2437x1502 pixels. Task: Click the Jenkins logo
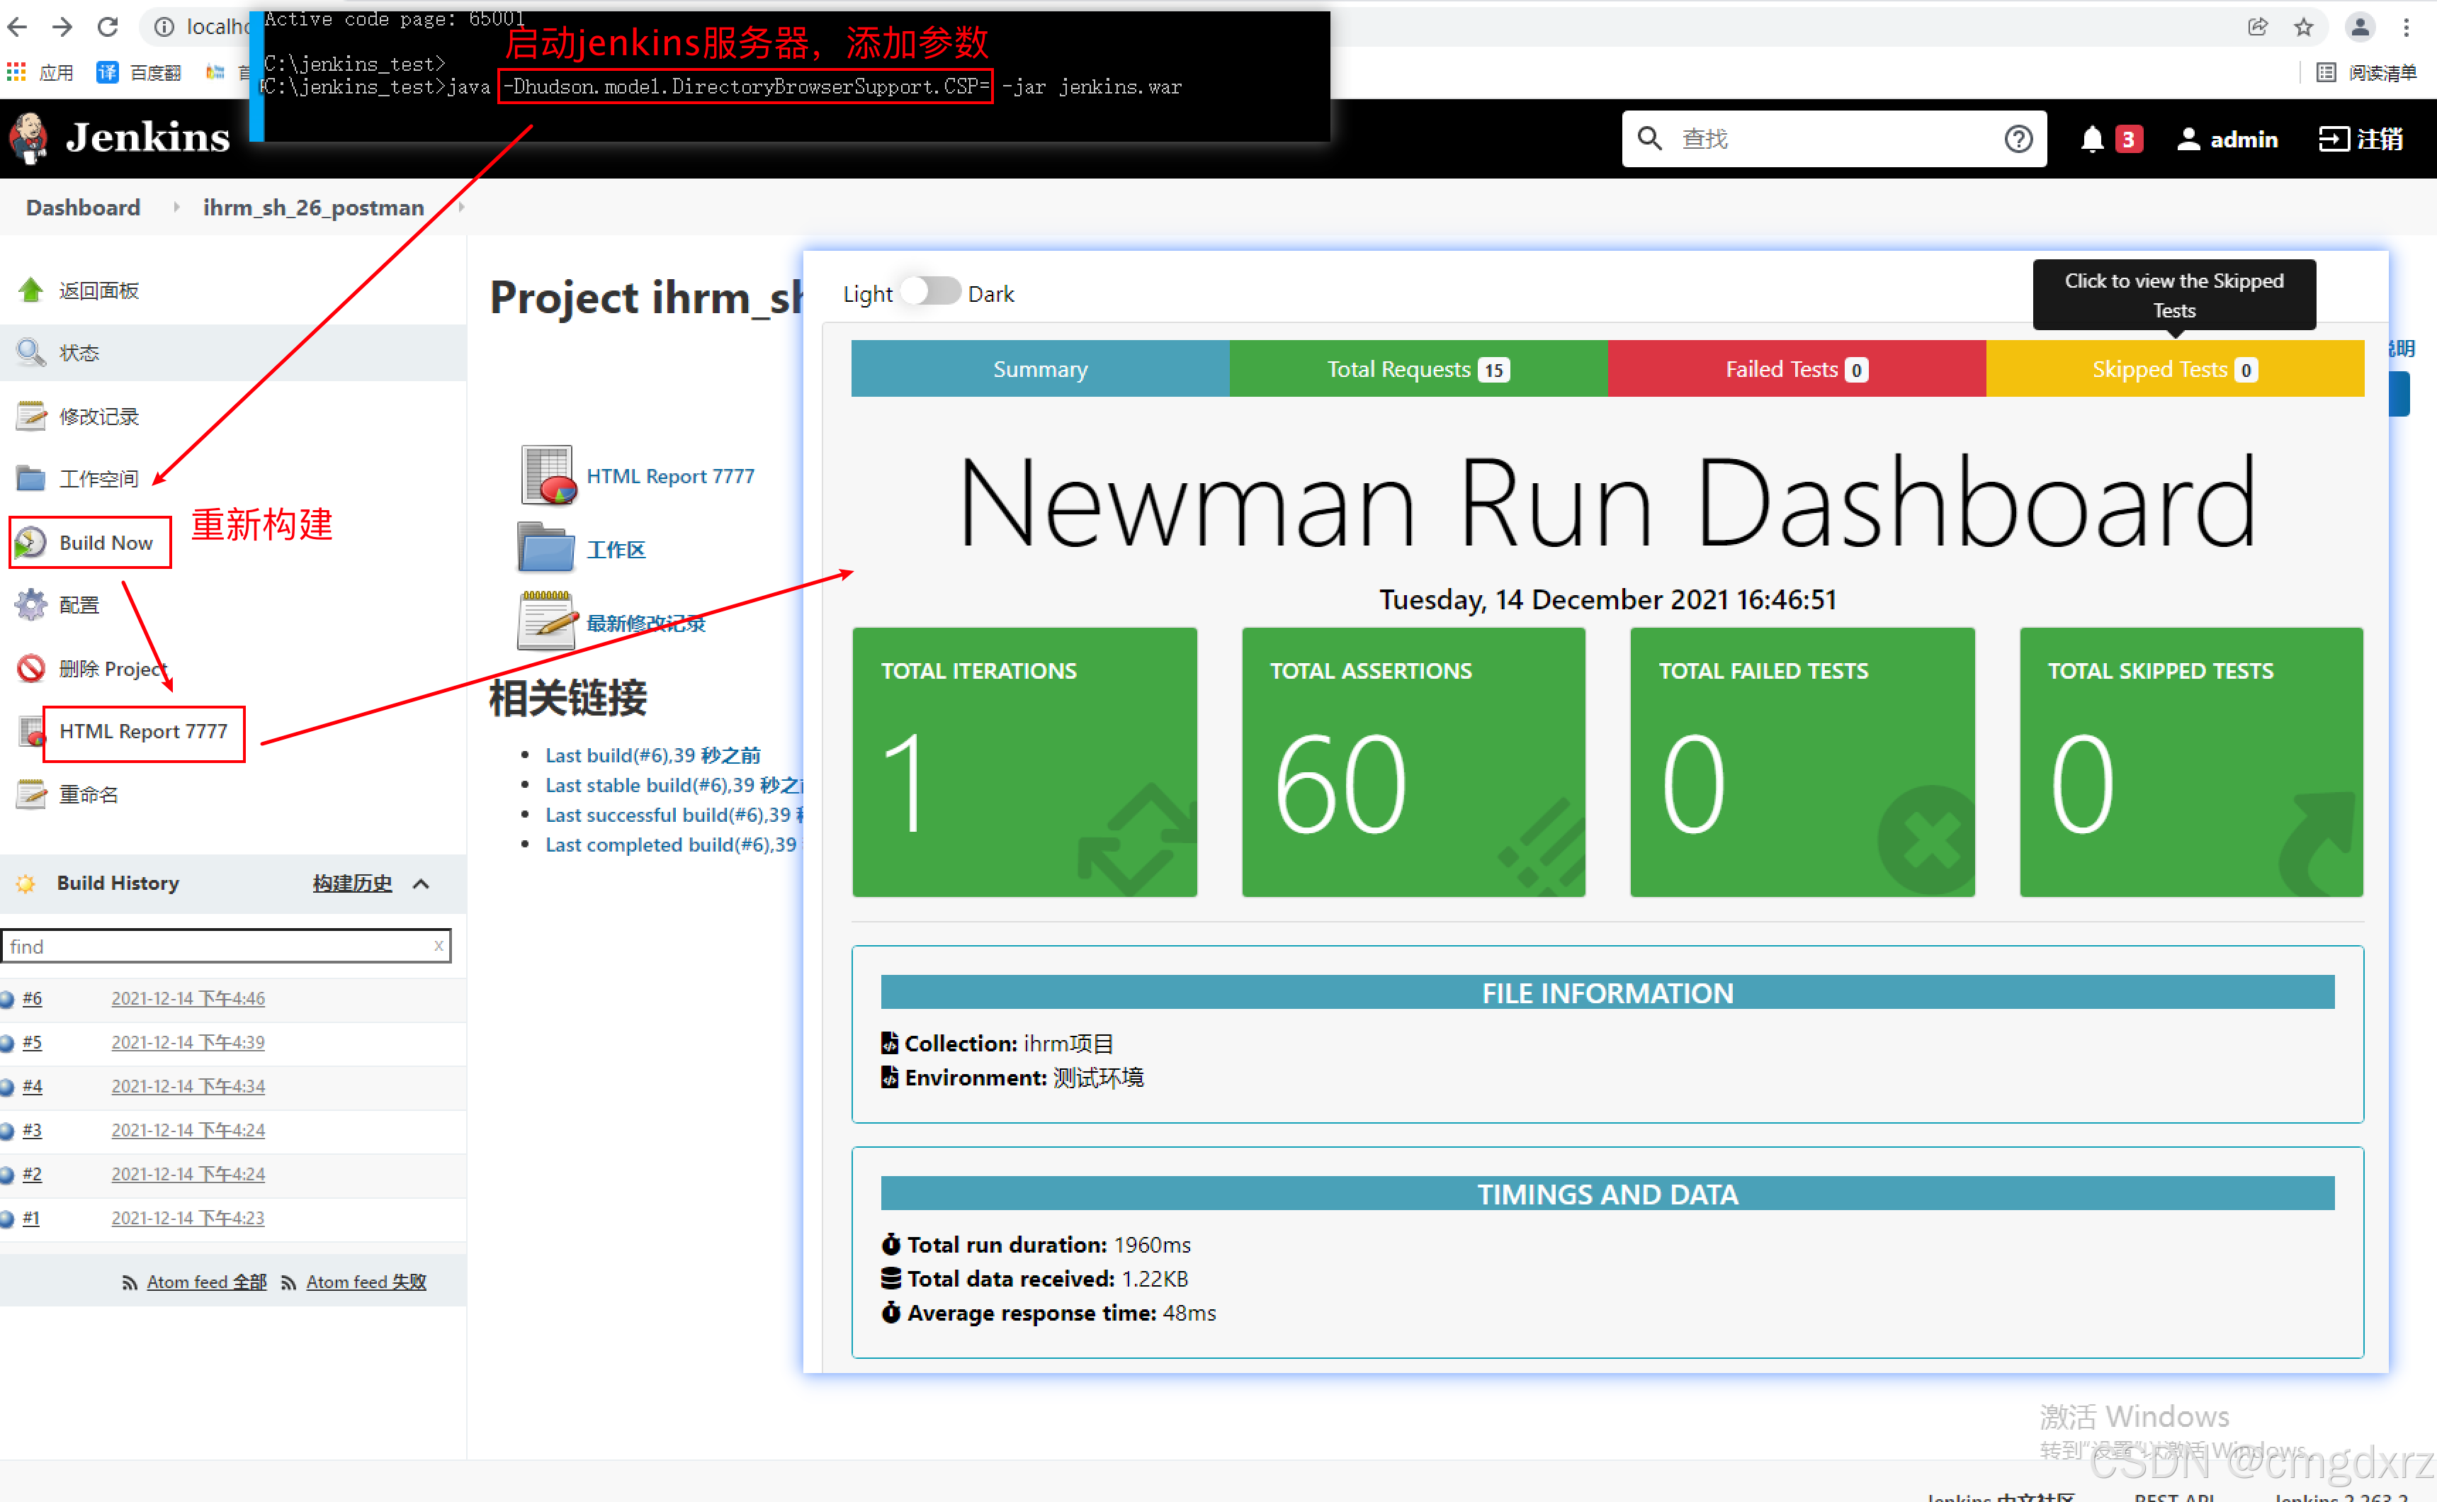120,137
